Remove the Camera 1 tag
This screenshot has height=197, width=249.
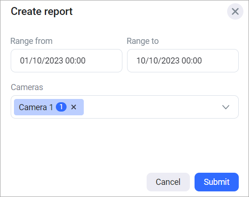click(74, 107)
